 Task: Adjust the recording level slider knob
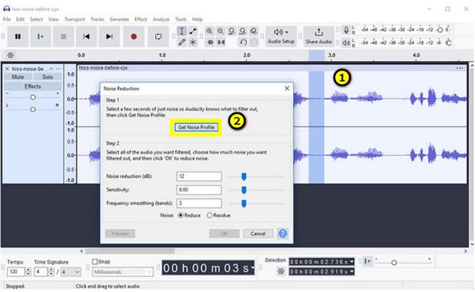click(440, 30)
